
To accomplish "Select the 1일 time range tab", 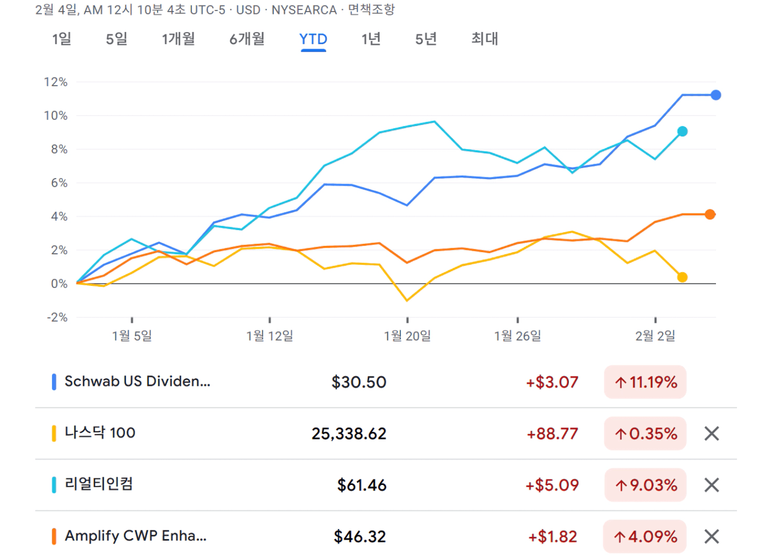I will click(61, 39).
